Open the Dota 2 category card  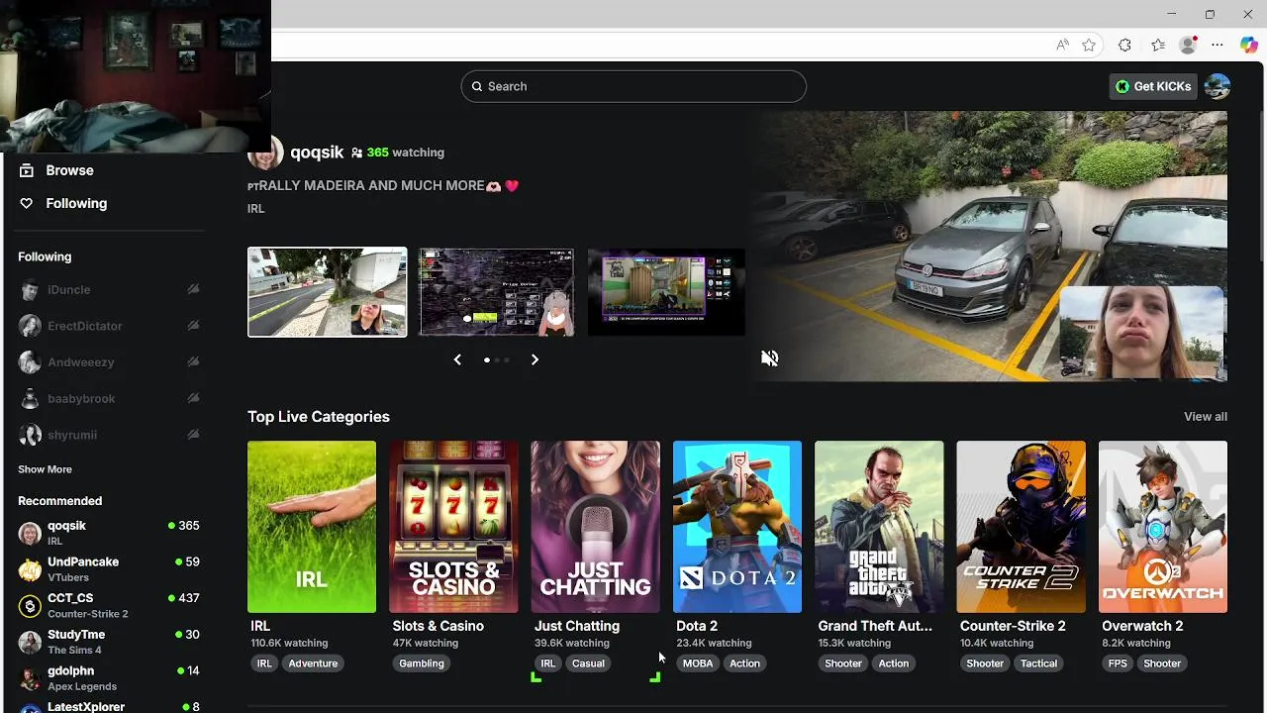(737, 527)
